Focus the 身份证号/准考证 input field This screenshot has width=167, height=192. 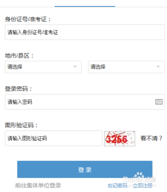pos(85,32)
